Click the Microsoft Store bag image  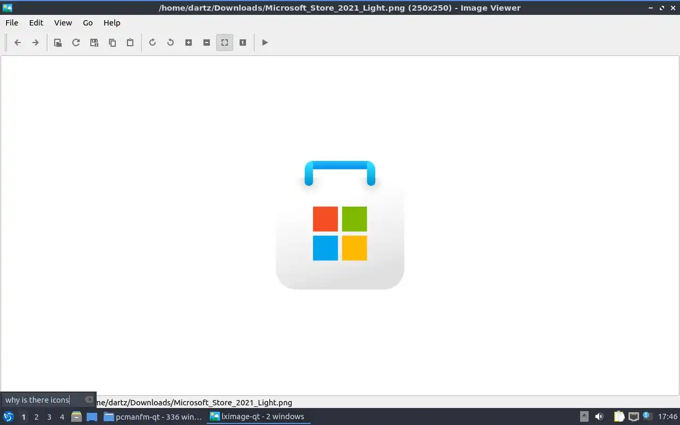[340, 225]
